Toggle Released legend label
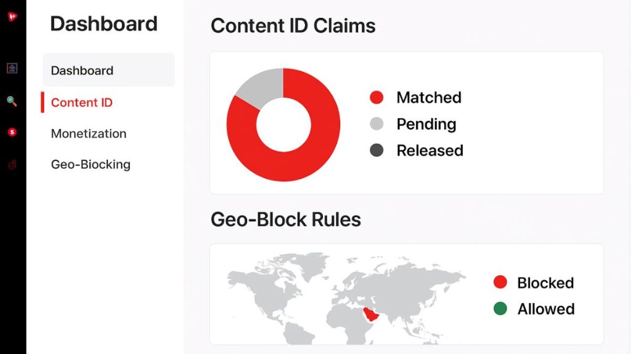 (x=429, y=151)
